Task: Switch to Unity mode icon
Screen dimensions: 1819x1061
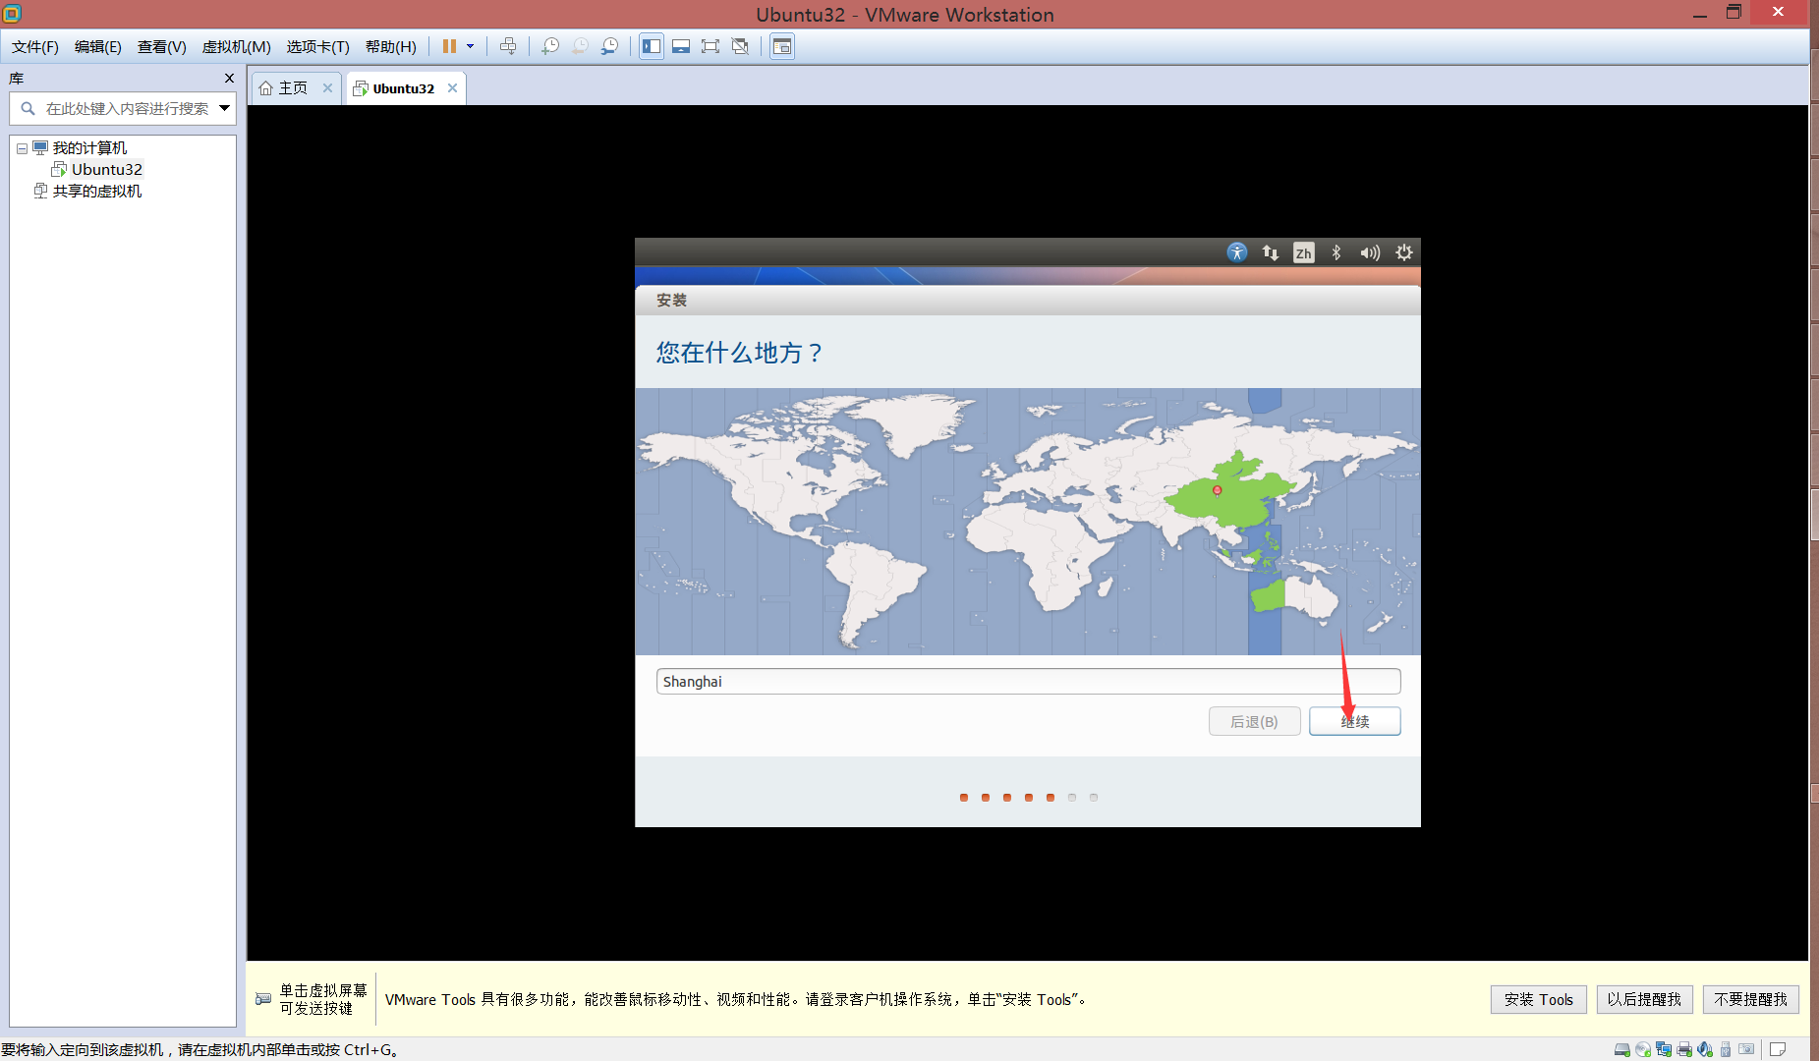Action: coord(740,46)
